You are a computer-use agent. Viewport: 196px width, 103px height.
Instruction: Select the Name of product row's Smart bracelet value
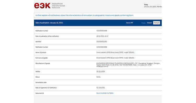(x=115, y=52)
